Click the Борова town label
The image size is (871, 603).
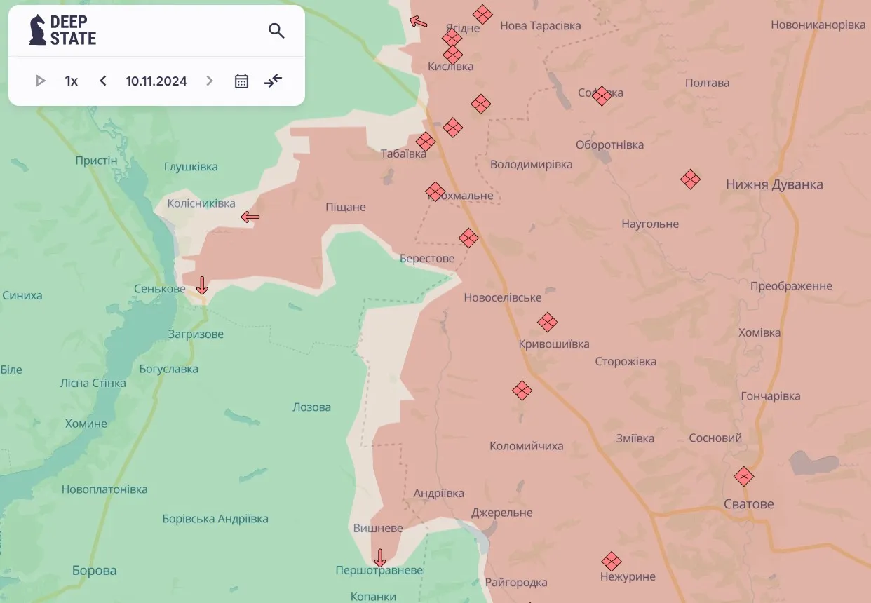(95, 570)
